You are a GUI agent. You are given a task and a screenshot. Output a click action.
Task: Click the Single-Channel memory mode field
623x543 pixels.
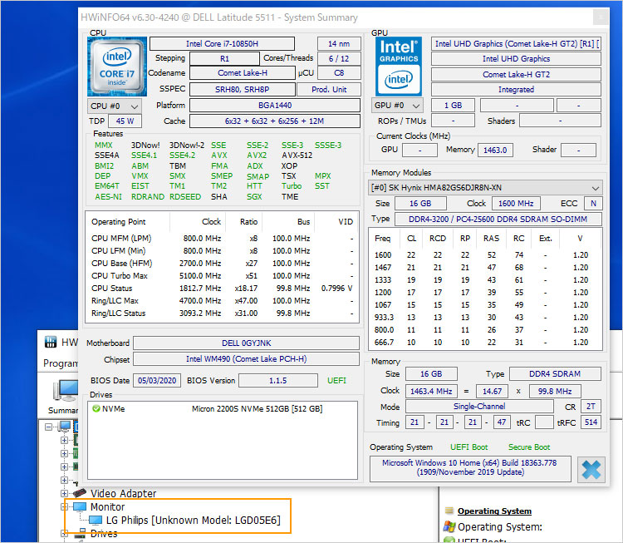click(x=479, y=407)
